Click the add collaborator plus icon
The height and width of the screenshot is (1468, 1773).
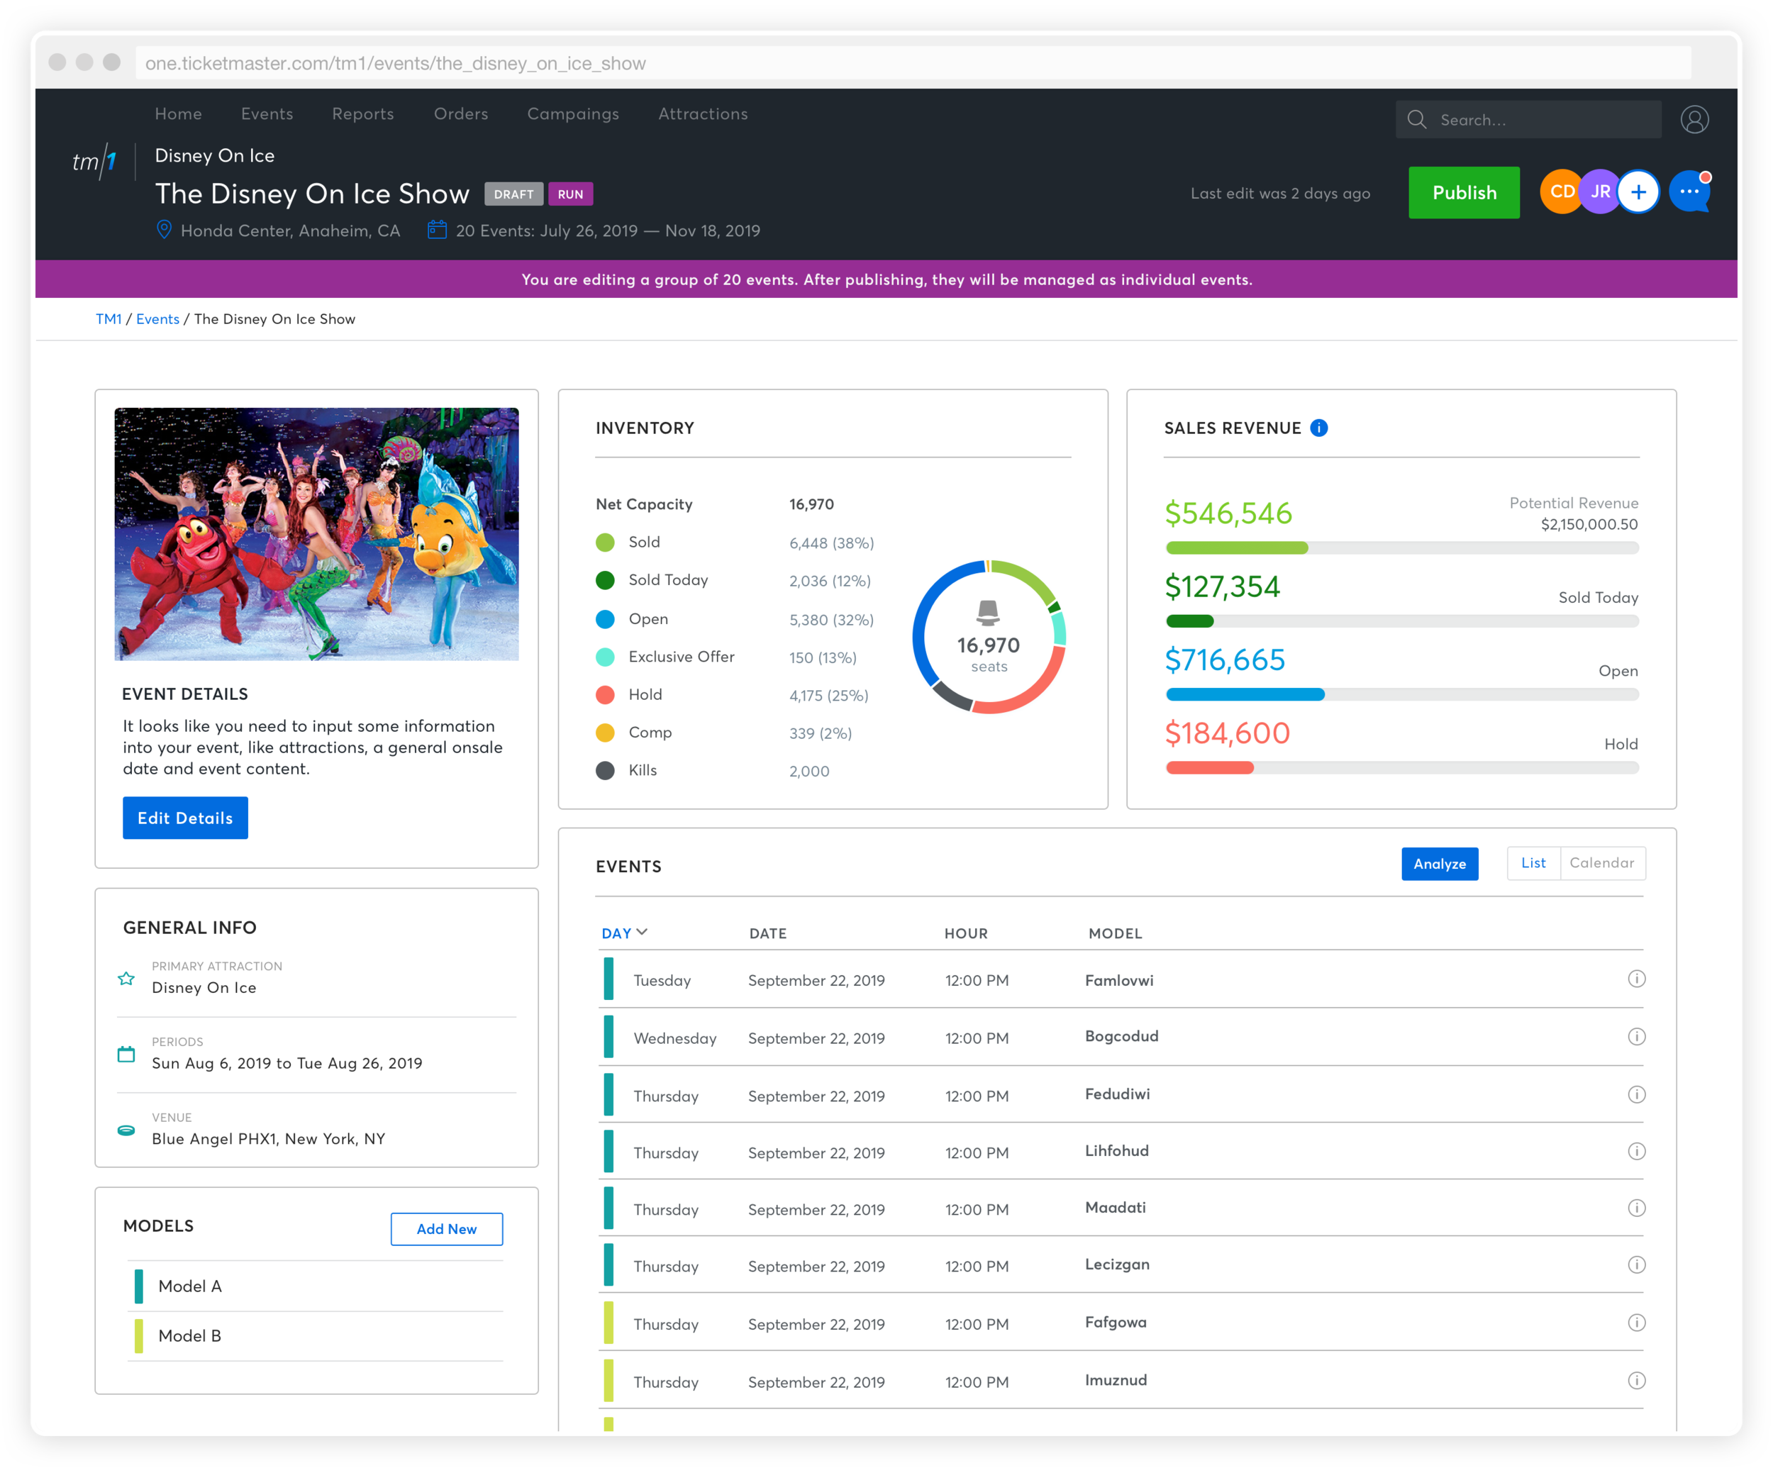(x=1638, y=192)
